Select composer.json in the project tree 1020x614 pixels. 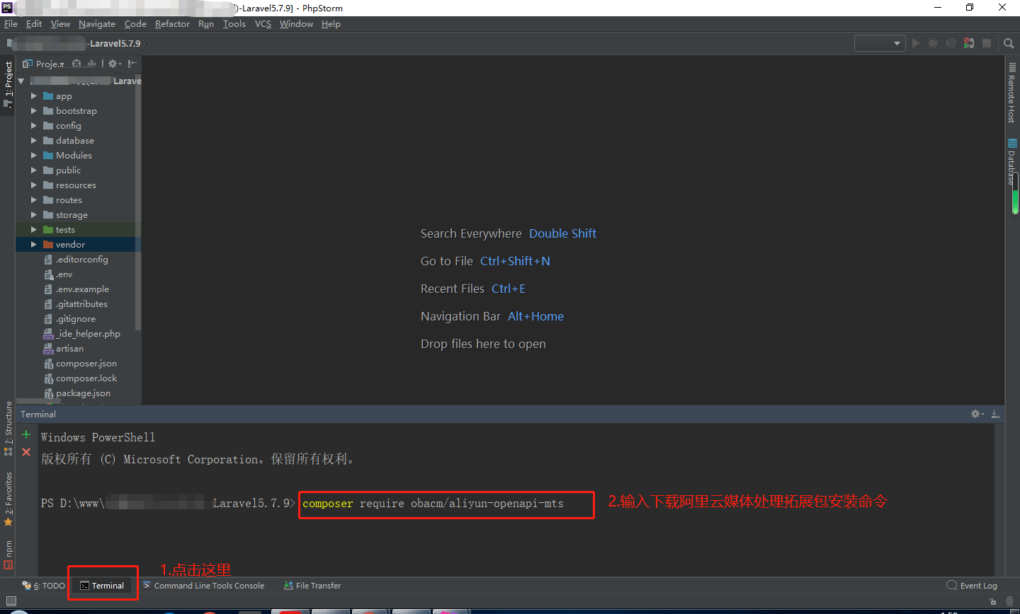(86, 364)
